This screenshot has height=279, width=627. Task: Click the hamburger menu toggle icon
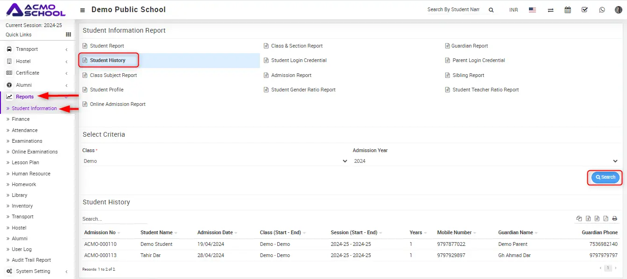(x=83, y=10)
